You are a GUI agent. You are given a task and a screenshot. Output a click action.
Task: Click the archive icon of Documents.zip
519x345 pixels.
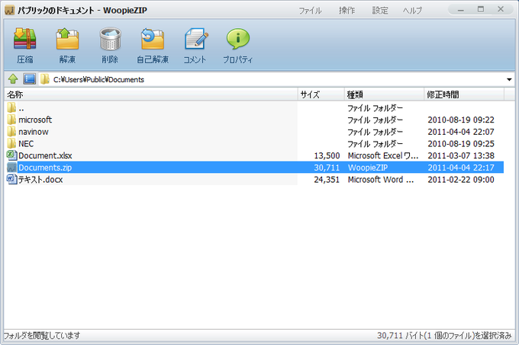(11, 168)
